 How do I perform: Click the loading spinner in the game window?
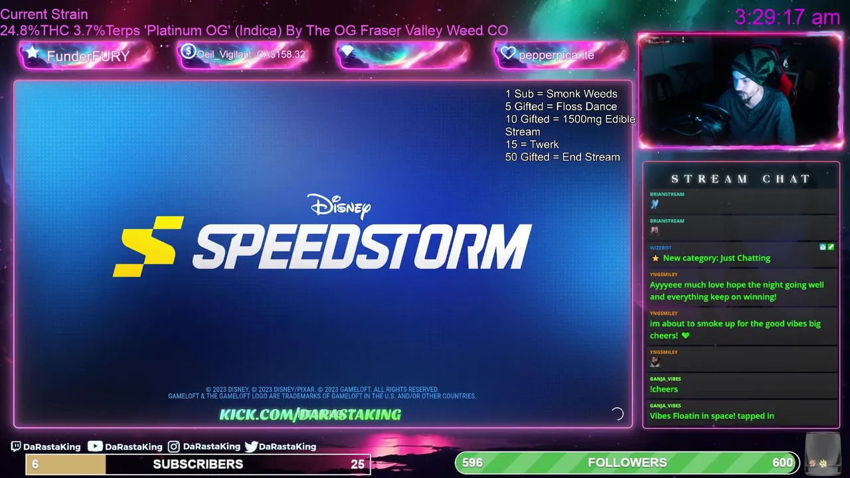click(617, 414)
